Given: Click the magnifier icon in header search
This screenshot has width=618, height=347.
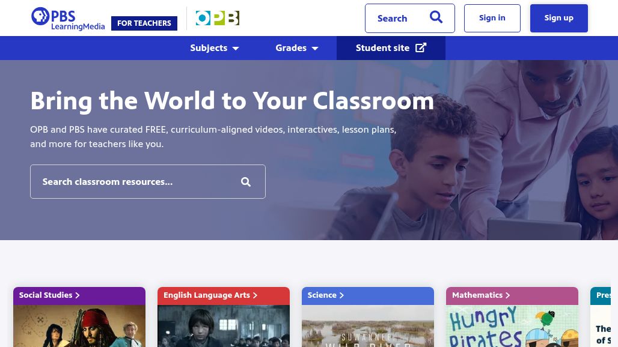Looking at the screenshot, I should tap(436, 17).
